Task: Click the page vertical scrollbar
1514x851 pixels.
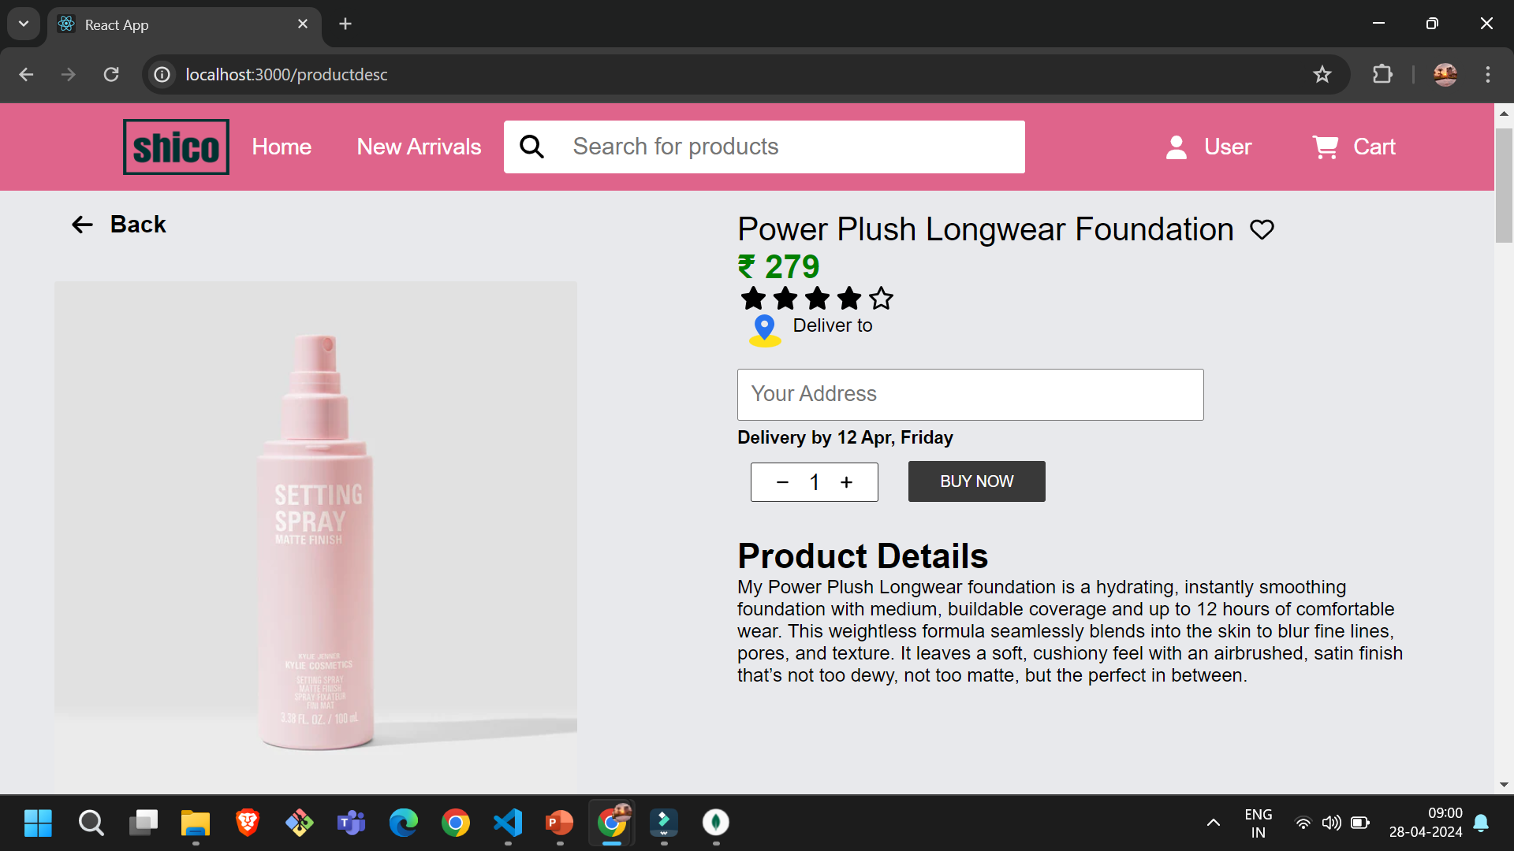Action: [1504, 185]
